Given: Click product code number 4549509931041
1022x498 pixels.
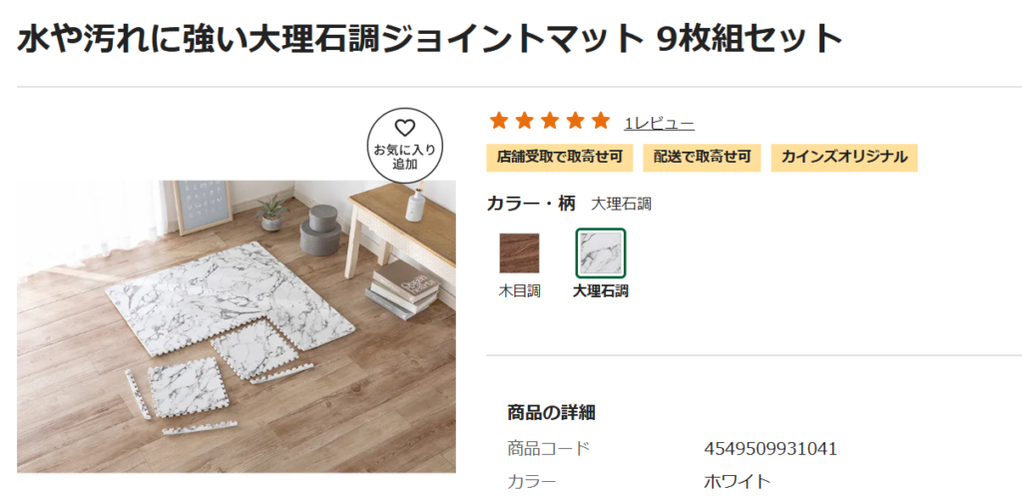Looking at the screenshot, I should point(769,448).
